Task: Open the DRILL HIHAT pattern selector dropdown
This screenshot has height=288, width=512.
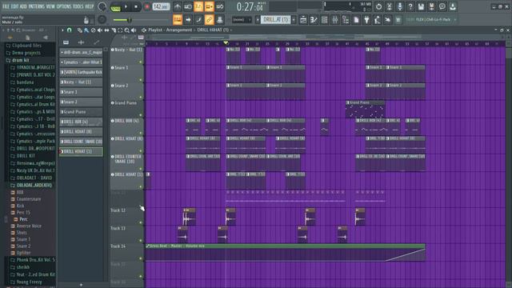Action: pyautogui.click(x=276, y=20)
